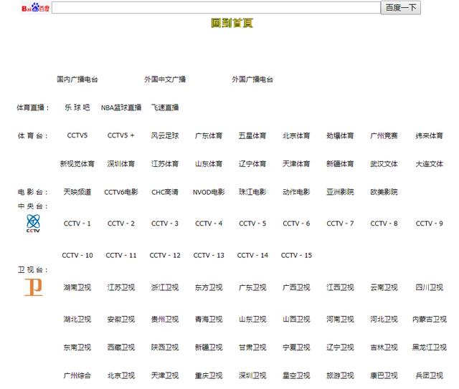Open the CCTV - 13 link
The image size is (459, 389).
[x=209, y=255]
